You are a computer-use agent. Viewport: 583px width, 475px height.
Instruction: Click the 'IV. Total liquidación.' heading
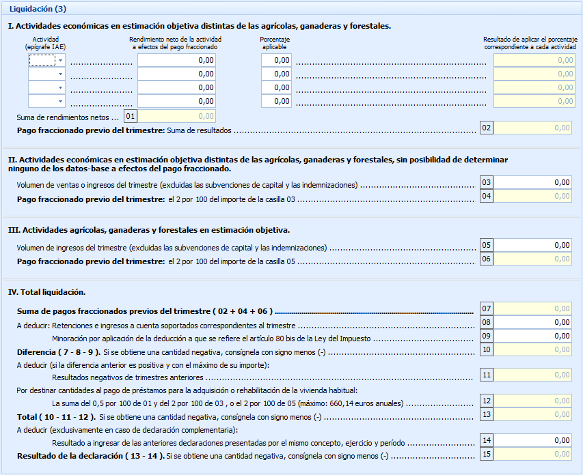(x=47, y=292)
